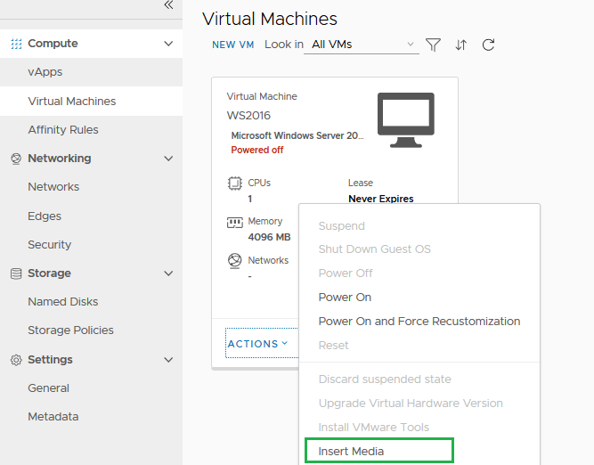Click the Compute grid icon
594x465 pixels.
(16, 44)
